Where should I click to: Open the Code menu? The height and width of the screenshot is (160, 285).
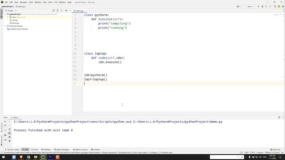pos(31,2)
